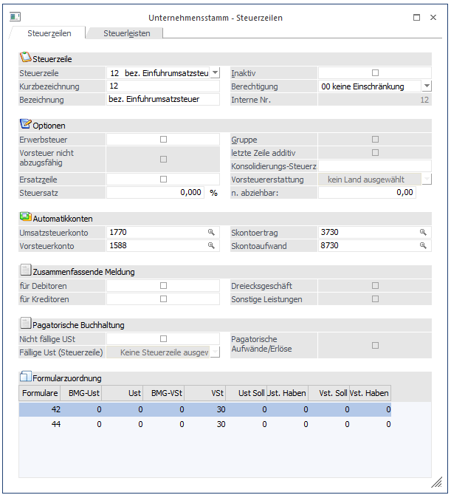The image size is (451, 495).
Task: Open the Skontoaufwand account lookup magnifier
Action: [423, 246]
